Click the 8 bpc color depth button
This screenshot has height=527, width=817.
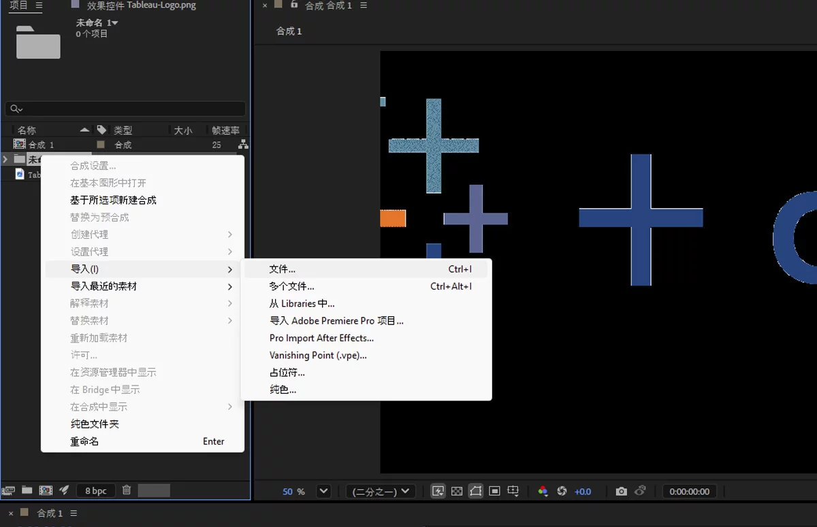coord(95,490)
